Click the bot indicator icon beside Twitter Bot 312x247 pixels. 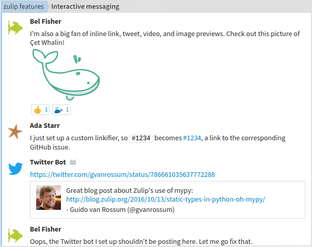[x=73, y=163]
